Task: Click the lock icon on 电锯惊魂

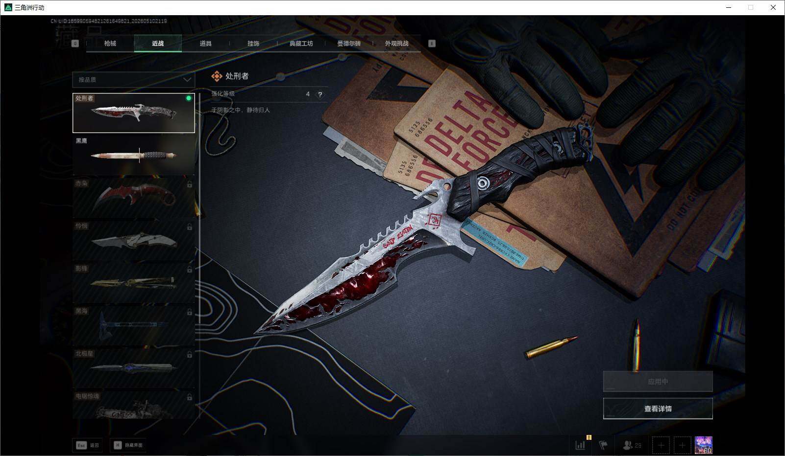Action: click(x=189, y=397)
